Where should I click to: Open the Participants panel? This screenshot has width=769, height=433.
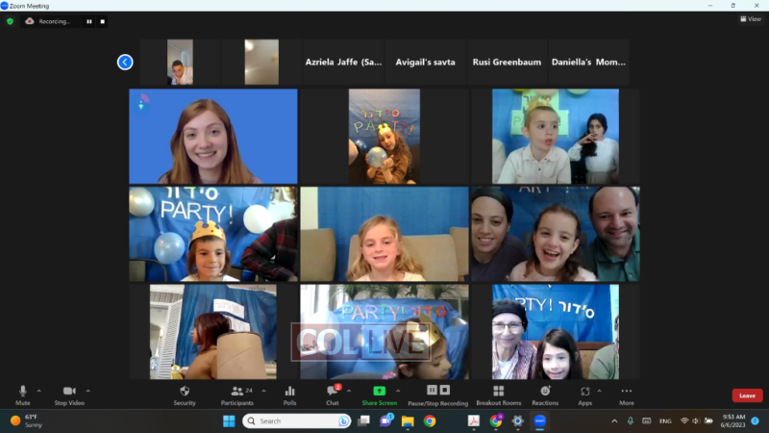pos(236,394)
